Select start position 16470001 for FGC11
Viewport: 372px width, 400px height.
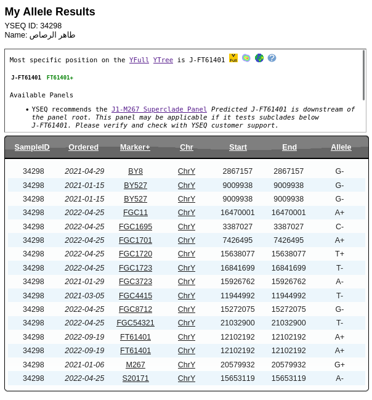[x=238, y=213]
